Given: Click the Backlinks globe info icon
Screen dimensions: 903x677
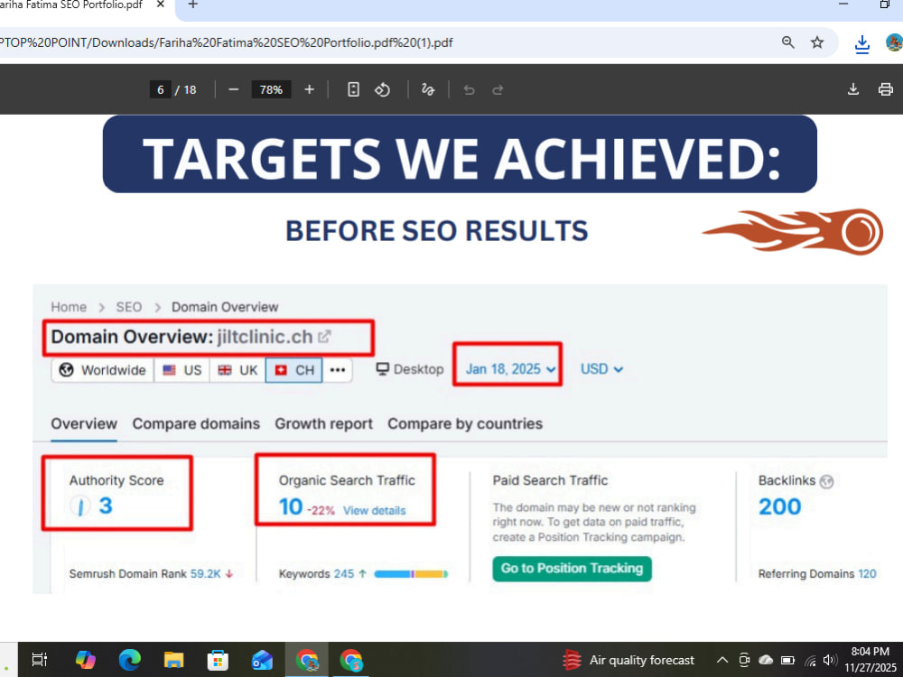Looking at the screenshot, I should pos(826,481).
